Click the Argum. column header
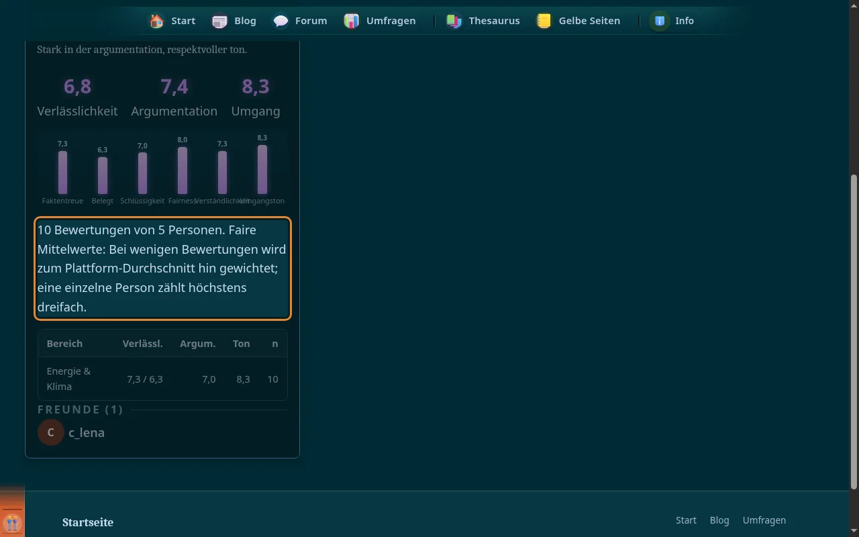This screenshot has height=537, width=859. (197, 344)
